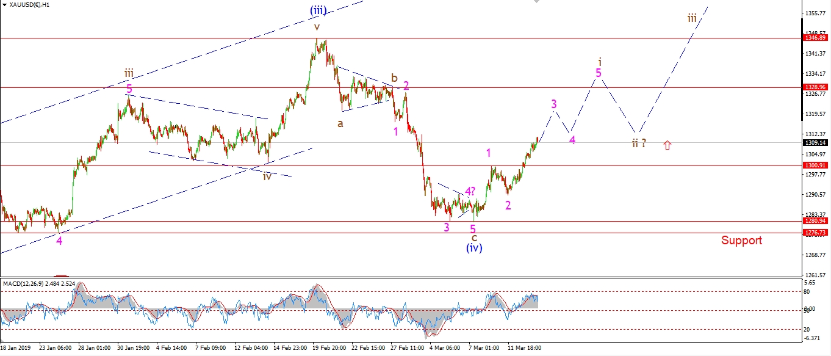The height and width of the screenshot is (356, 831).
Task: Click the gray chart shift triangle at top
Action: (536, 2)
